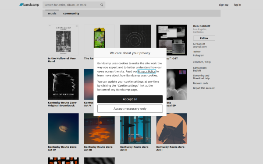Open the green leaf album cover
This screenshot has width=263, height=164.
tap(100, 36)
